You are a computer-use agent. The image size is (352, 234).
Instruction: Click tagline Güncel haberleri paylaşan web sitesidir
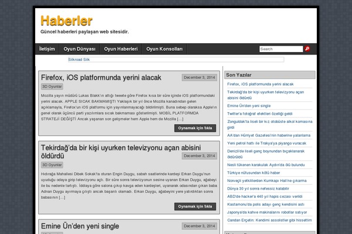(84, 32)
